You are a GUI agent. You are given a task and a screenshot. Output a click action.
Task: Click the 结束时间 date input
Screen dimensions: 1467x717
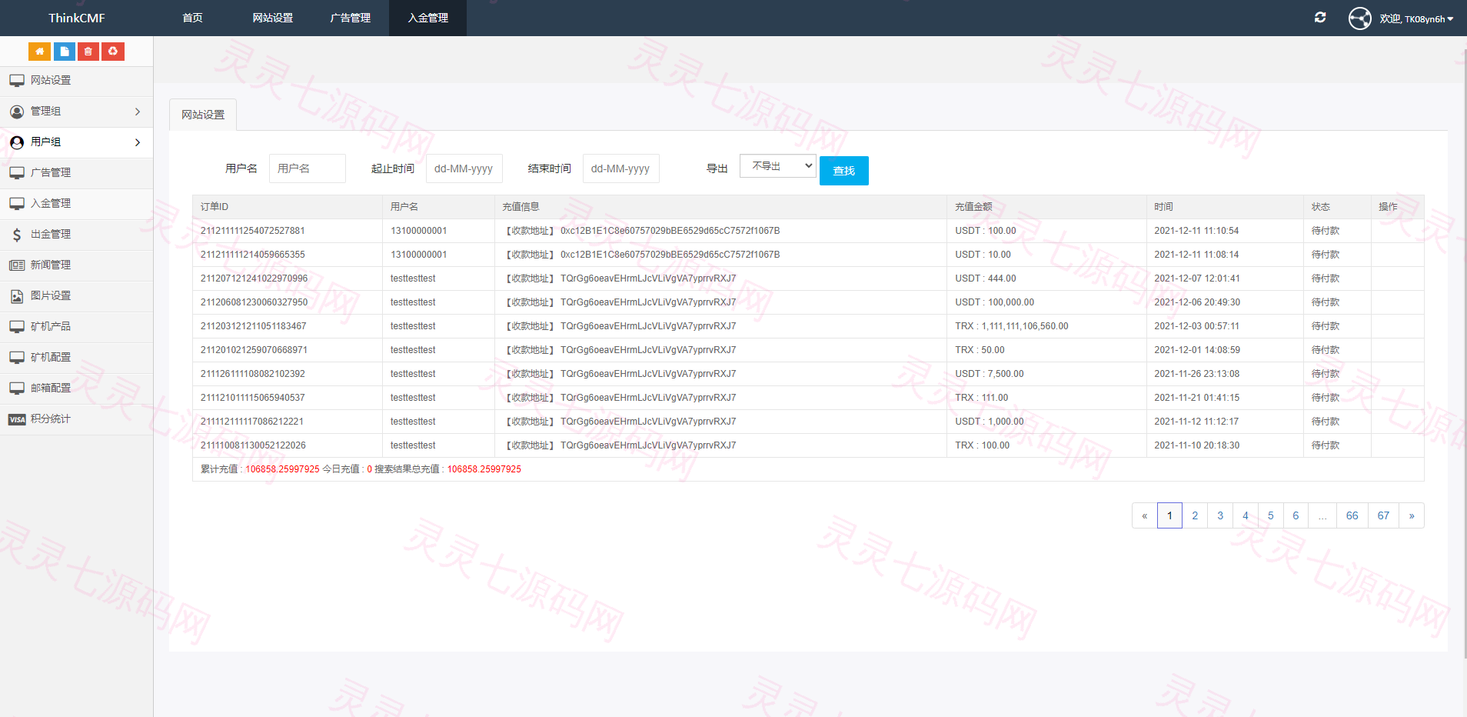point(621,168)
